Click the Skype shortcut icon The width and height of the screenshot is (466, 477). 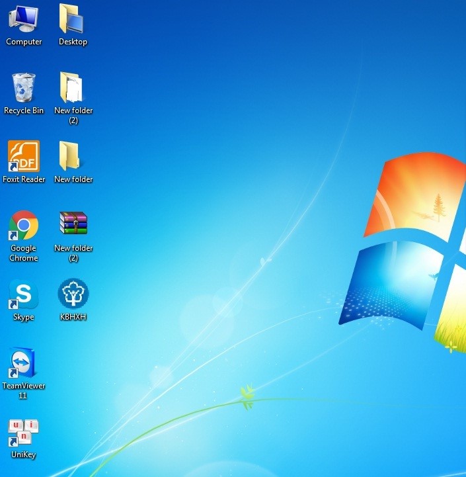click(24, 294)
